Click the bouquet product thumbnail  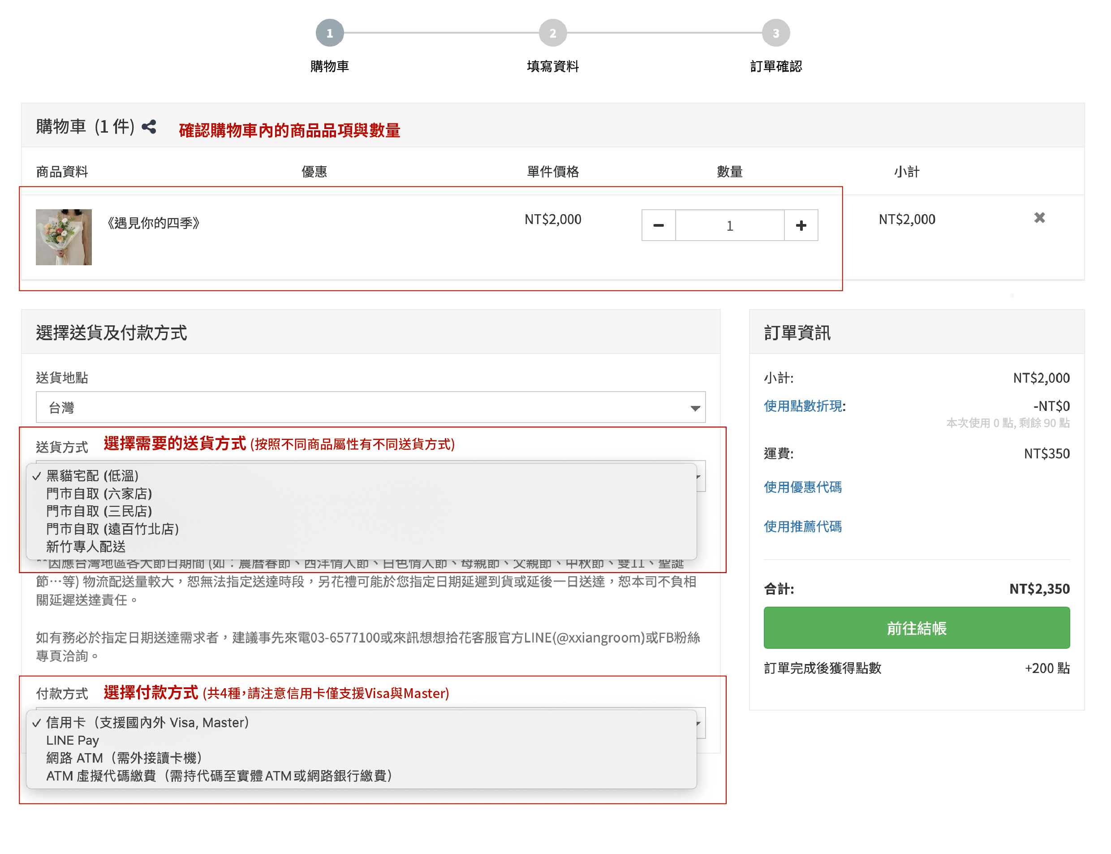click(64, 237)
